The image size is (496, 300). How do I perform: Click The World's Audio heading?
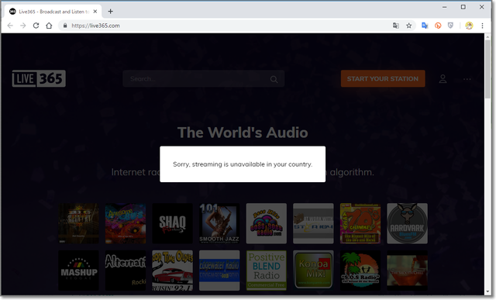click(243, 133)
